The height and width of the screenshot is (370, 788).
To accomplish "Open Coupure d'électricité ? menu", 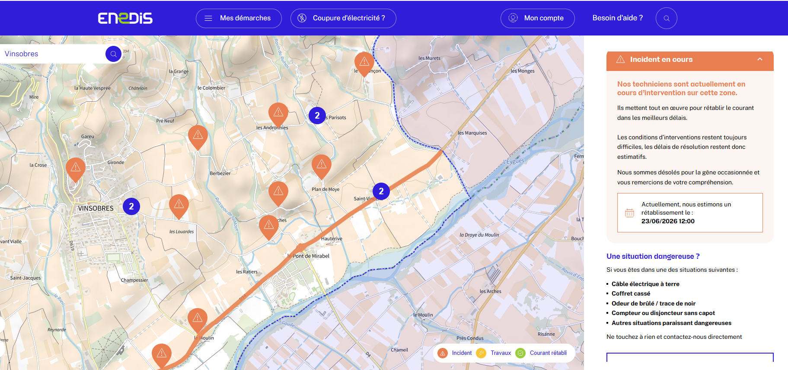I will pyautogui.click(x=343, y=18).
